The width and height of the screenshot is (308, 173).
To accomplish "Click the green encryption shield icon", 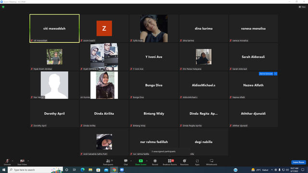I will (x=3, y=7).
